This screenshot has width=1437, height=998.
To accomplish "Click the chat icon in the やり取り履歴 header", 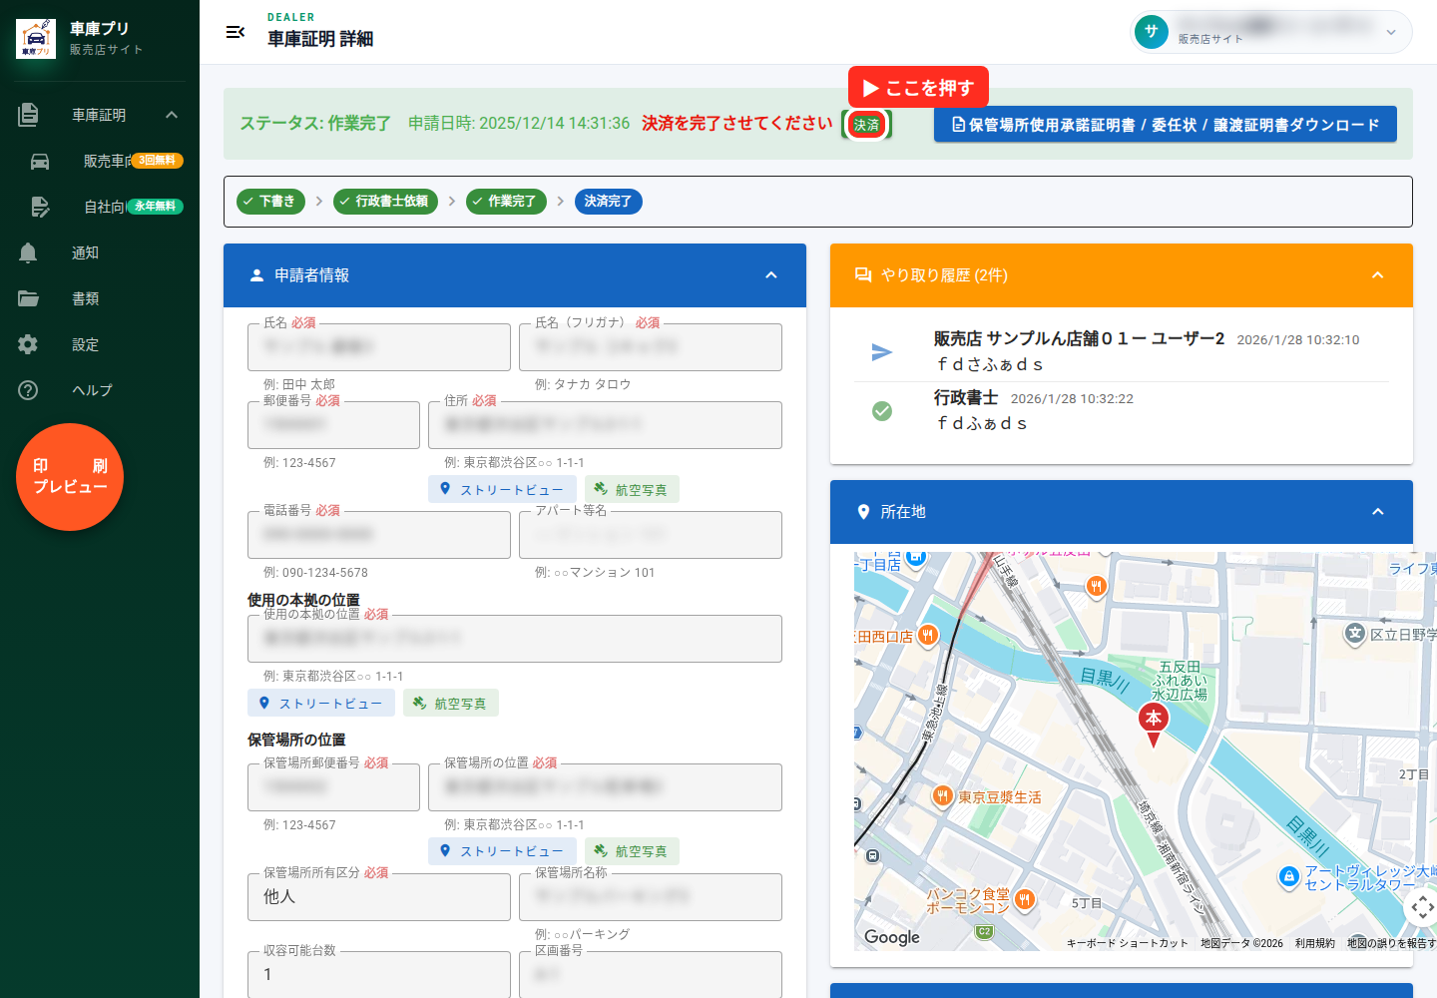I will tap(863, 275).
